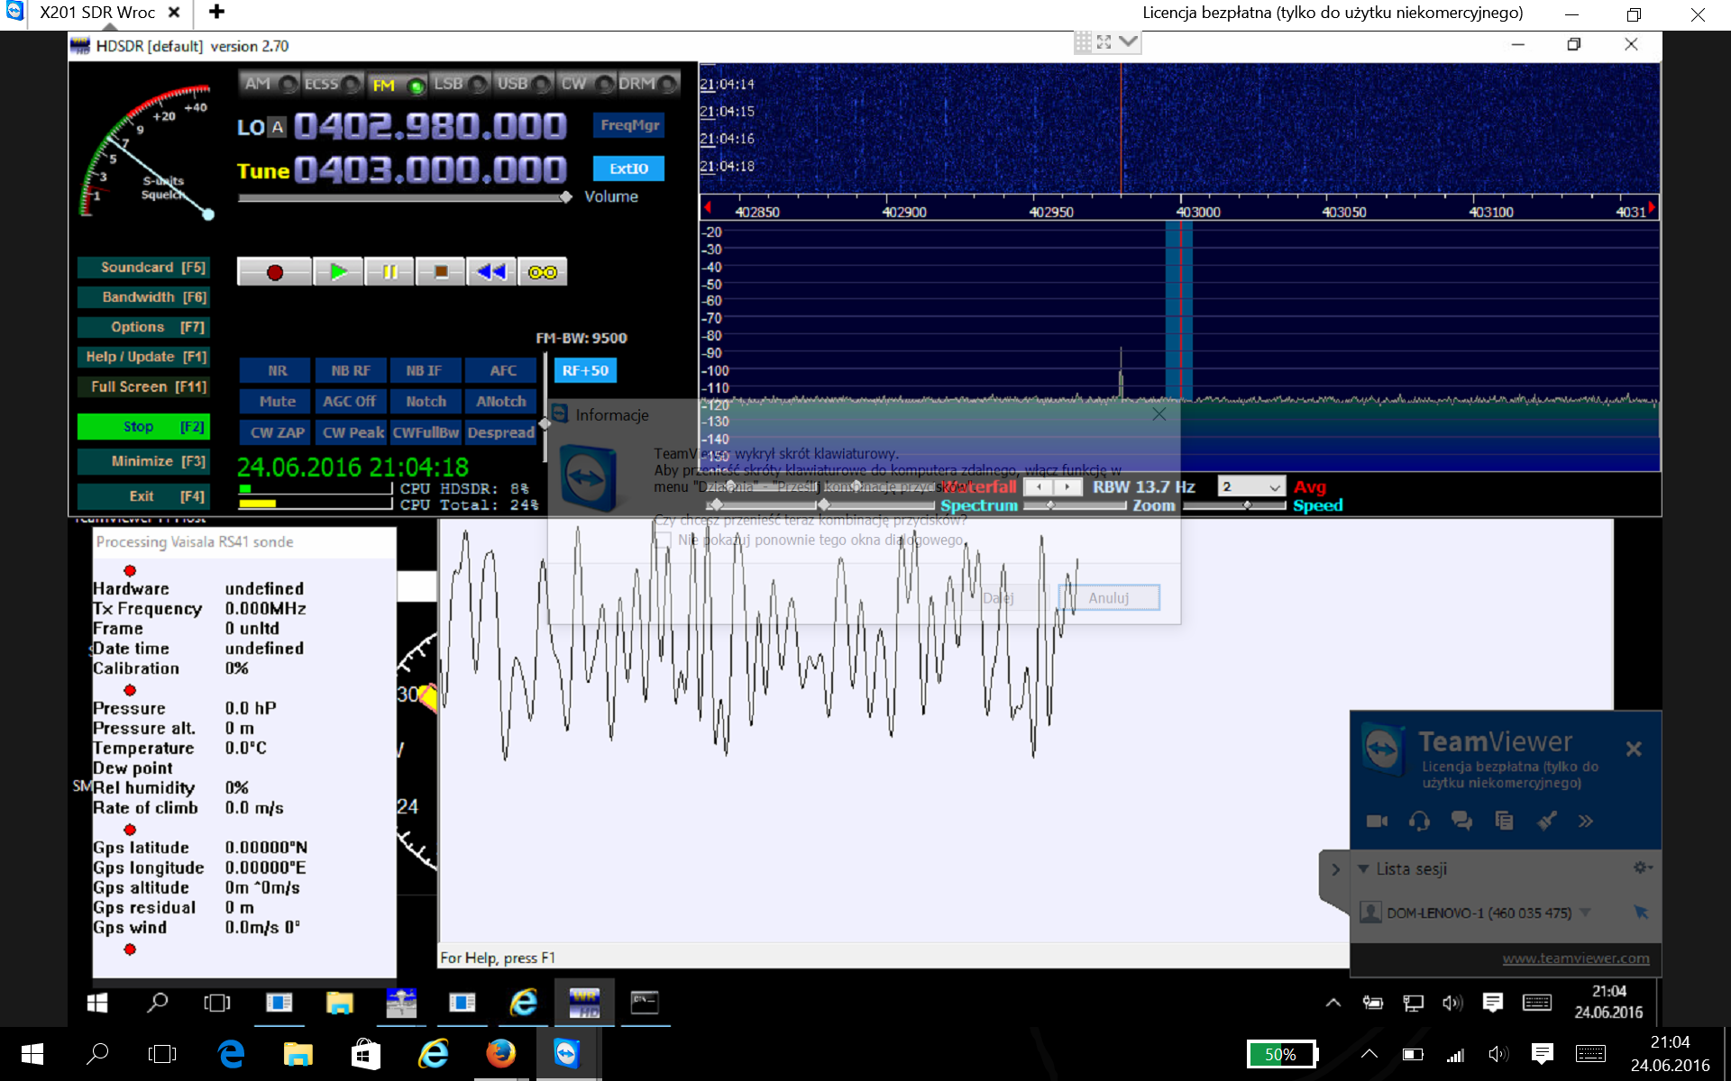This screenshot has height=1081, width=1731.
Task: Toggle NB RF noise blanker
Action: [351, 371]
